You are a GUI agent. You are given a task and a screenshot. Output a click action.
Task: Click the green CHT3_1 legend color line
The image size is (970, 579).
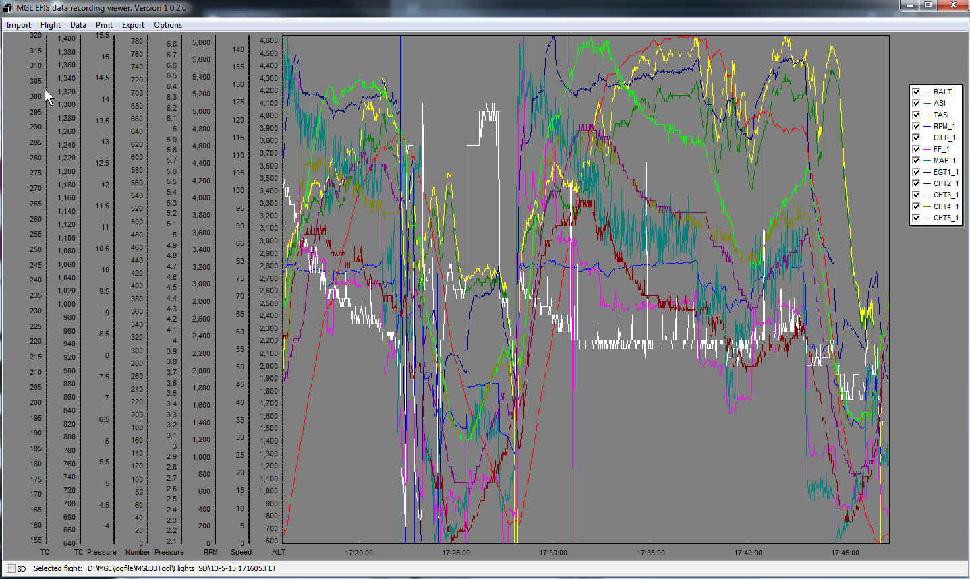927,195
